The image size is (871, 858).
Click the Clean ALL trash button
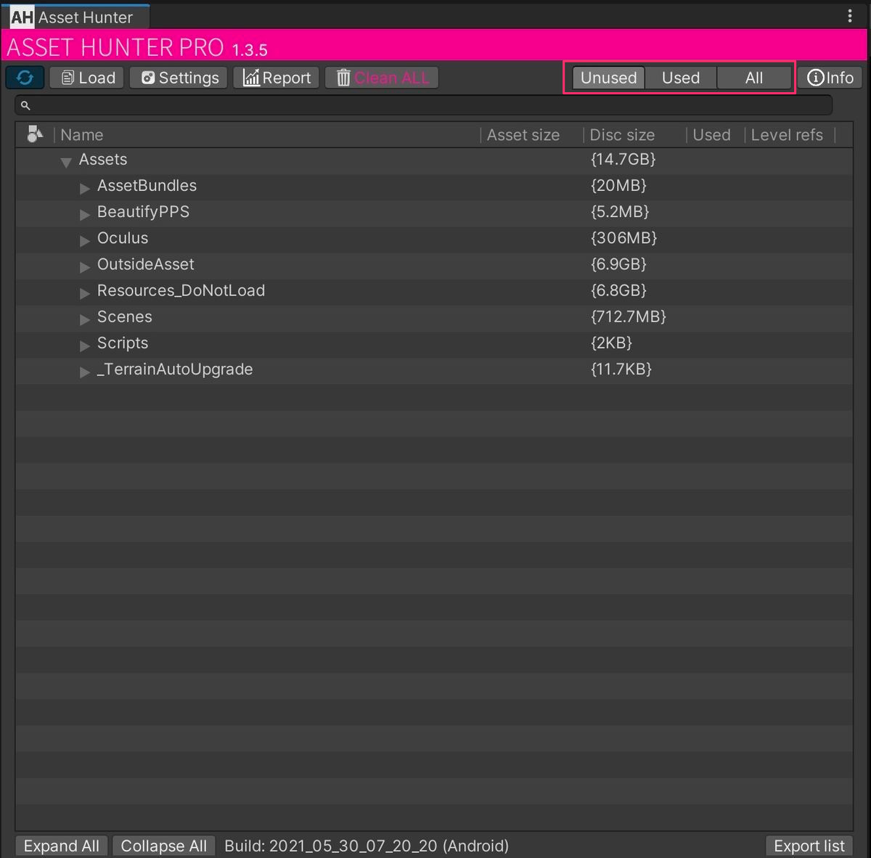pos(382,78)
